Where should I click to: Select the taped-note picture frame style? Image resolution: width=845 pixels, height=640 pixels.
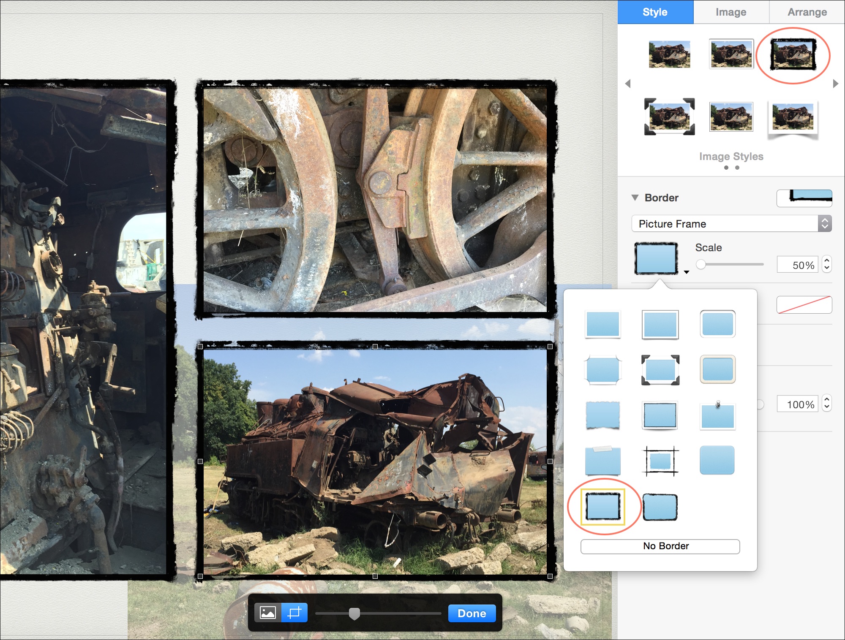click(602, 461)
